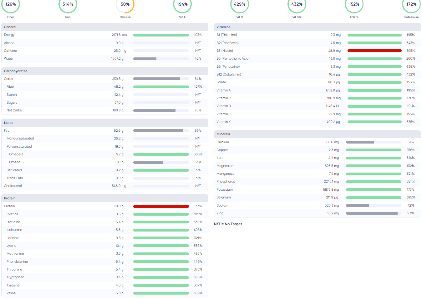The height and width of the screenshot is (298, 422).
Task: Click the Methionine 485% percentage
Action: 198,254
